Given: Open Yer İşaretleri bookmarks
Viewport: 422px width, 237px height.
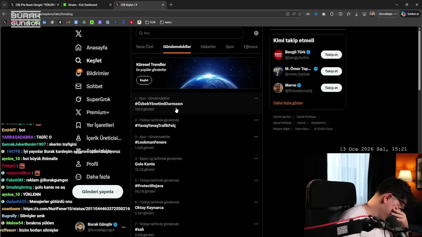Looking at the screenshot, I should tap(95, 125).
